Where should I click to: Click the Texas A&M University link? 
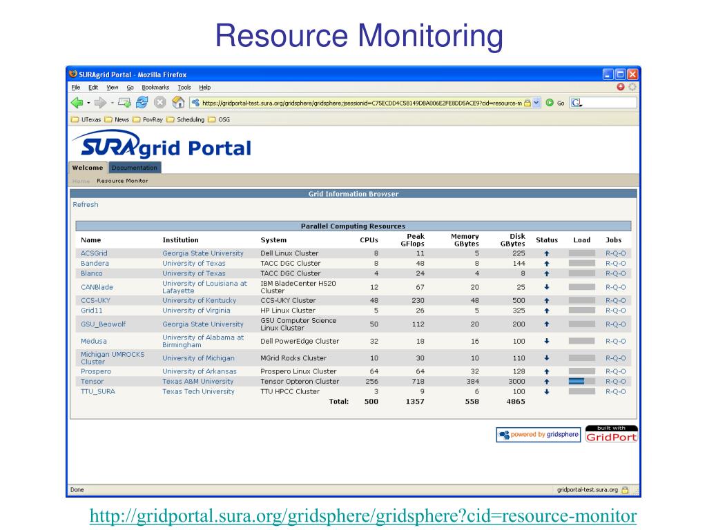coord(198,381)
